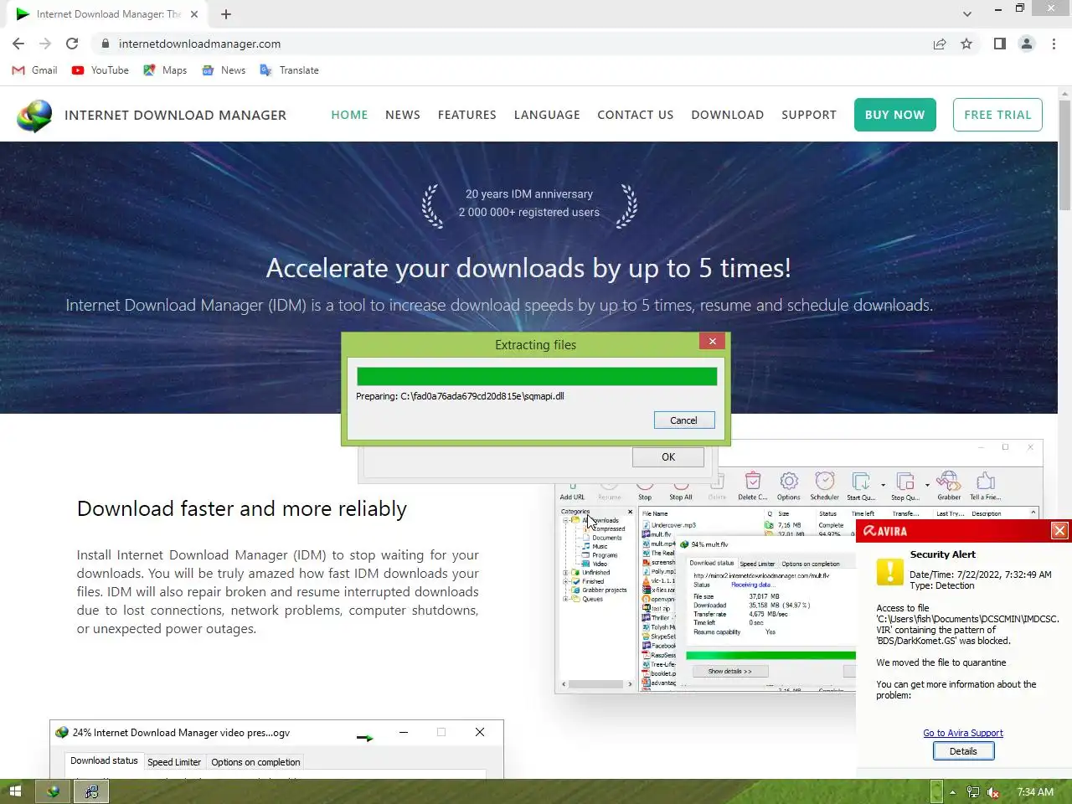Close the Internet Download Manager browser tab
The height and width of the screenshot is (804, 1072).
click(193, 14)
